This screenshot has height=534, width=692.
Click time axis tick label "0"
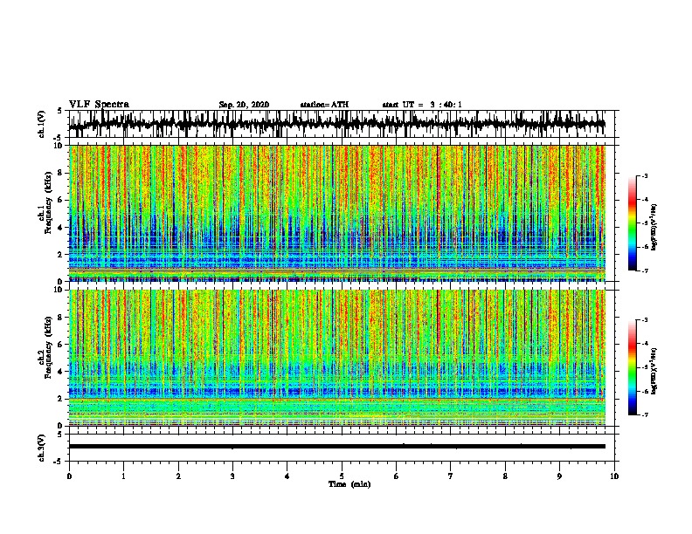69,476
